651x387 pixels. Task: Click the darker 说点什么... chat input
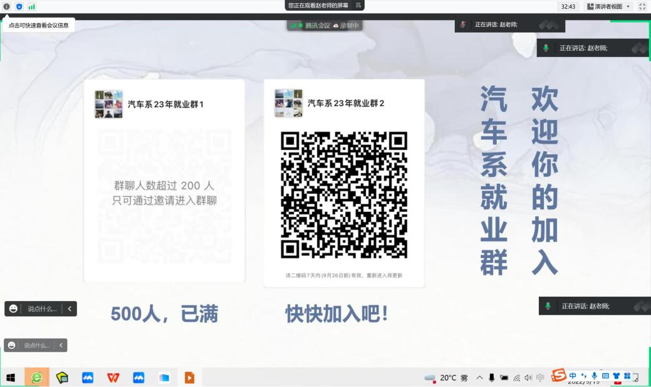tap(42, 309)
